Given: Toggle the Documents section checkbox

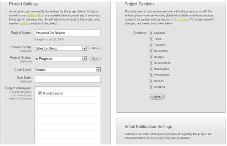Looking at the screenshot, I should (151, 51).
